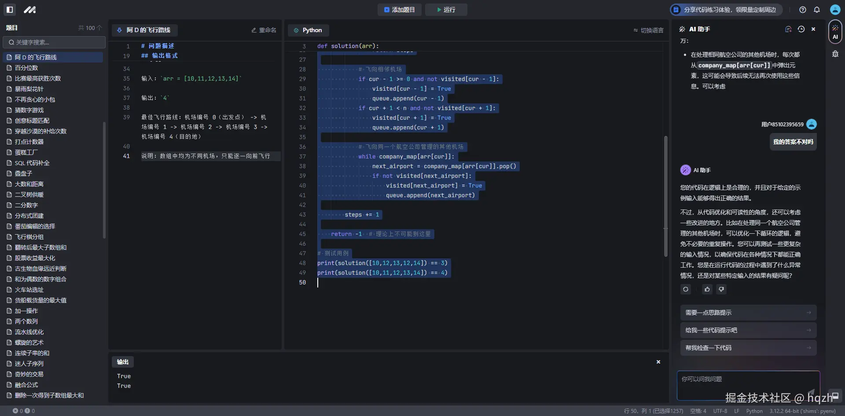The image size is (845, 416).
Task: Dislike the AI response with thumbs down
Action: tap(721, 289)
